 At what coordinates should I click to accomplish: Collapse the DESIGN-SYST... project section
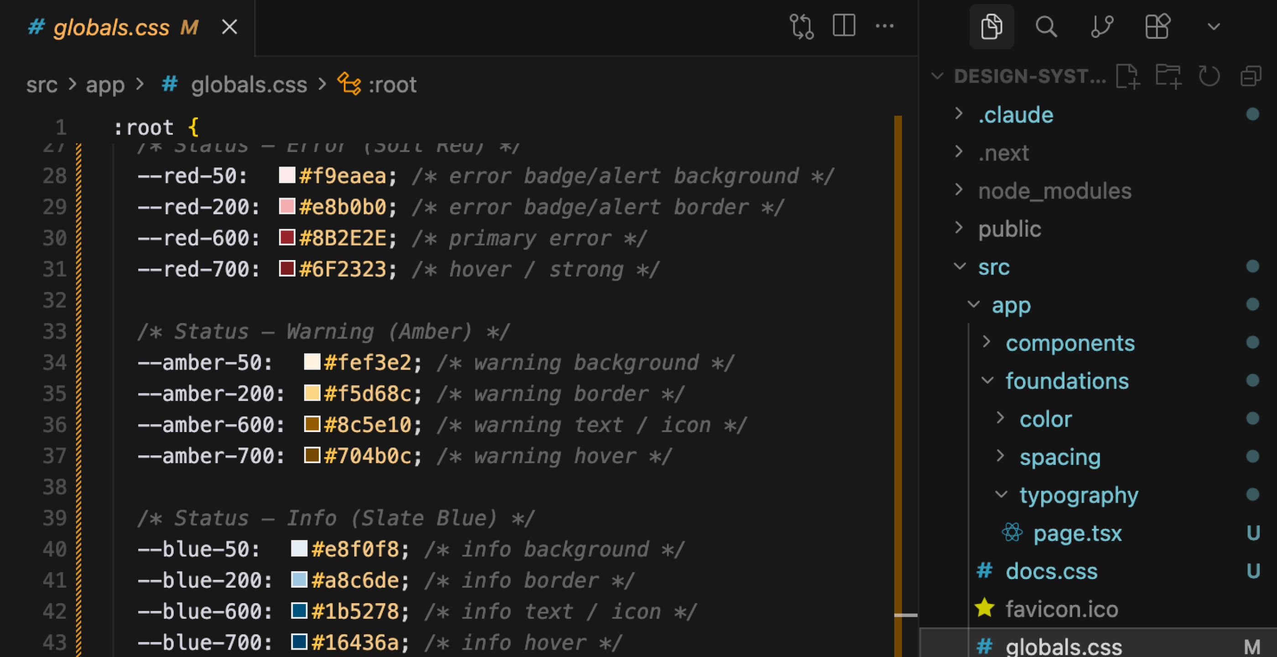pos(1018,76)
